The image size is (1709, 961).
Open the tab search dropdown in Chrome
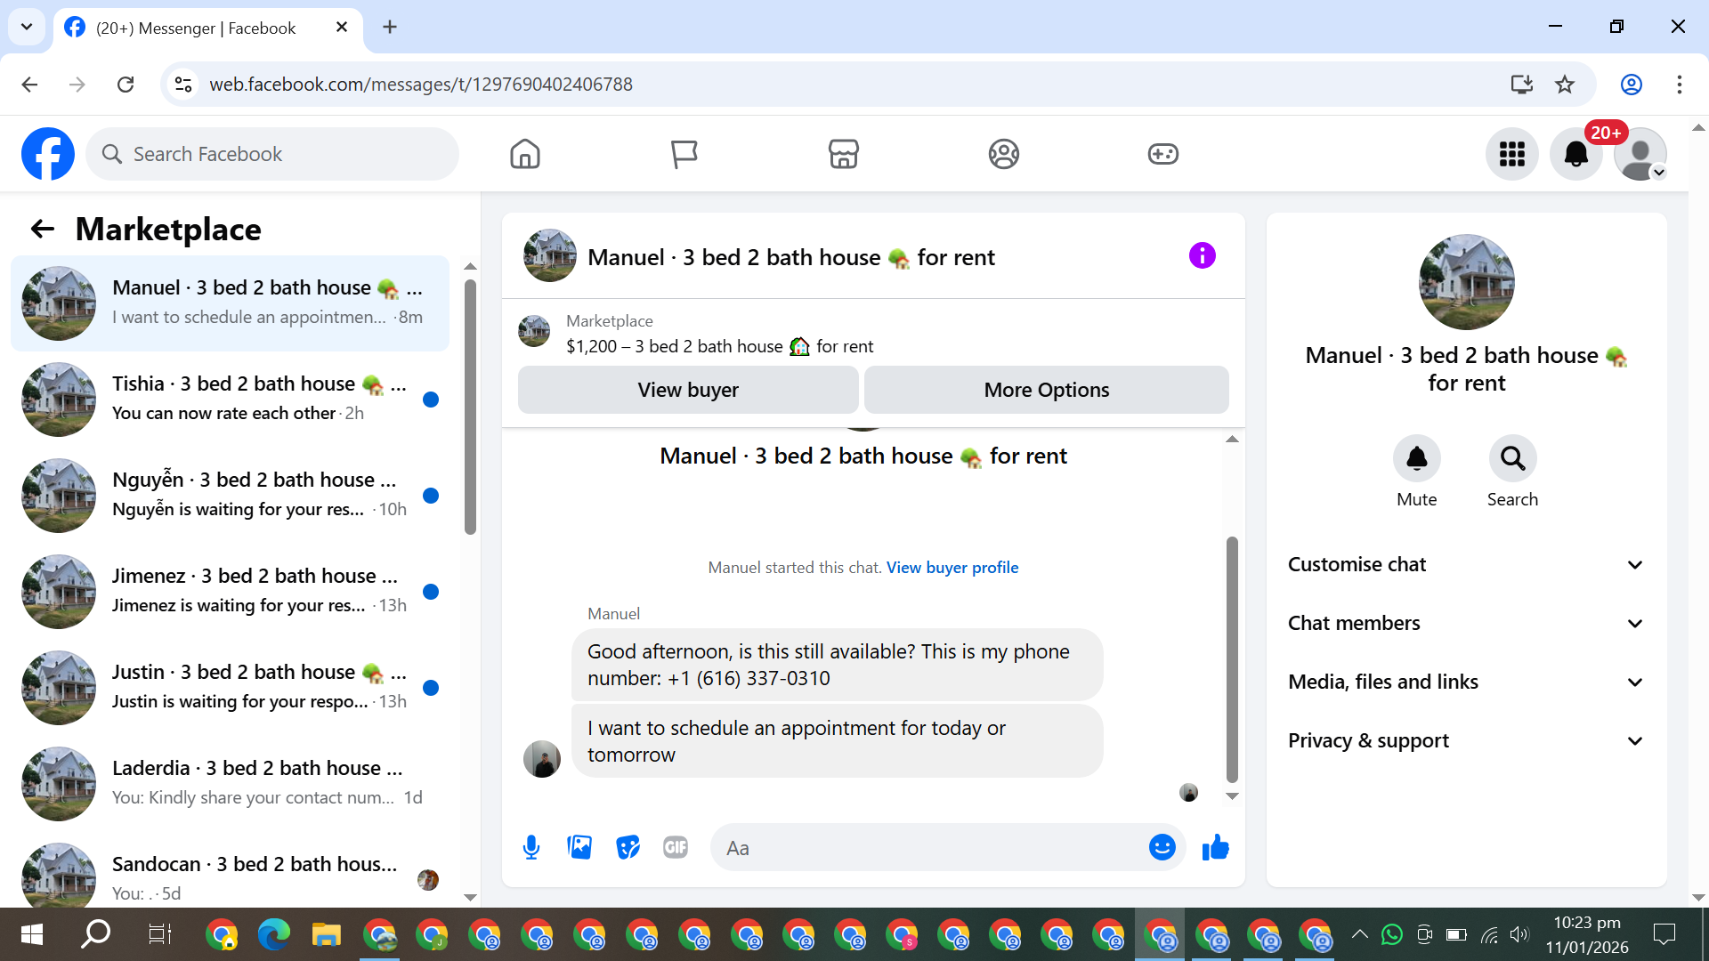[x=27, y=27]
